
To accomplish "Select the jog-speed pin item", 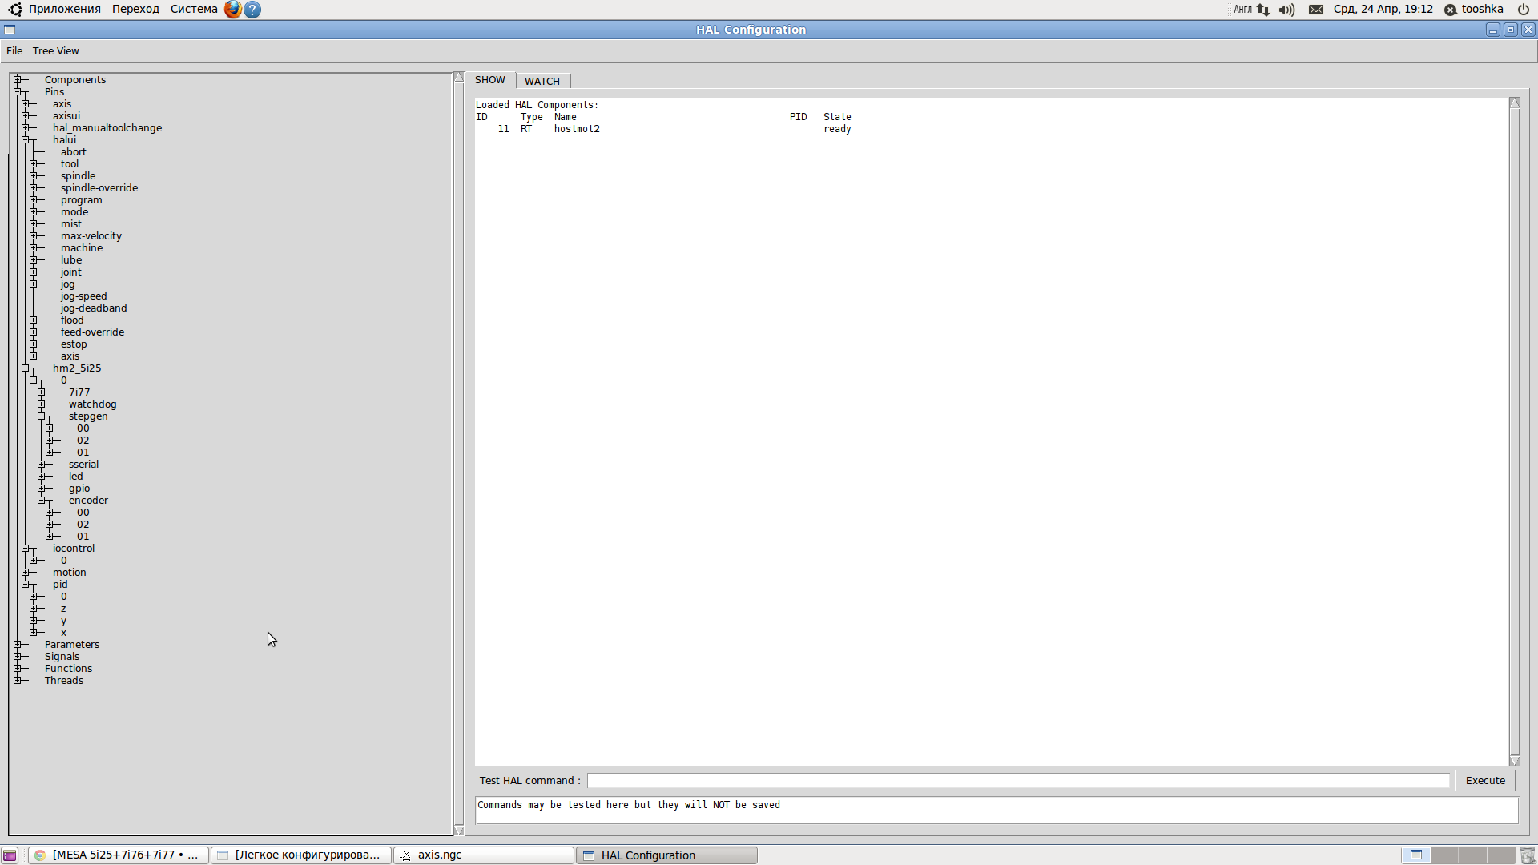I will point(83,296).
